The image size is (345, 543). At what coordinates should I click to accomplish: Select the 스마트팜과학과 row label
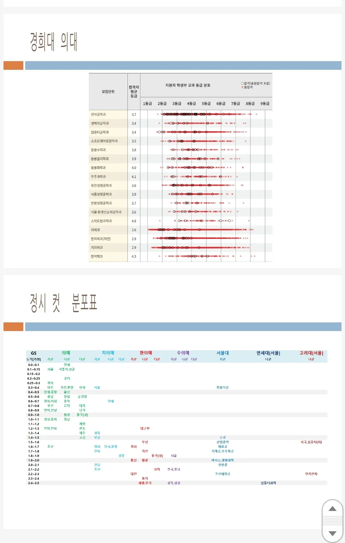102,221
